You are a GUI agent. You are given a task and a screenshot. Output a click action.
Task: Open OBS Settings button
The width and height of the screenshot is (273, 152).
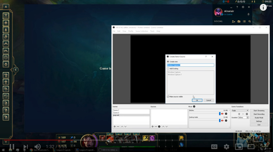point(259,121)
